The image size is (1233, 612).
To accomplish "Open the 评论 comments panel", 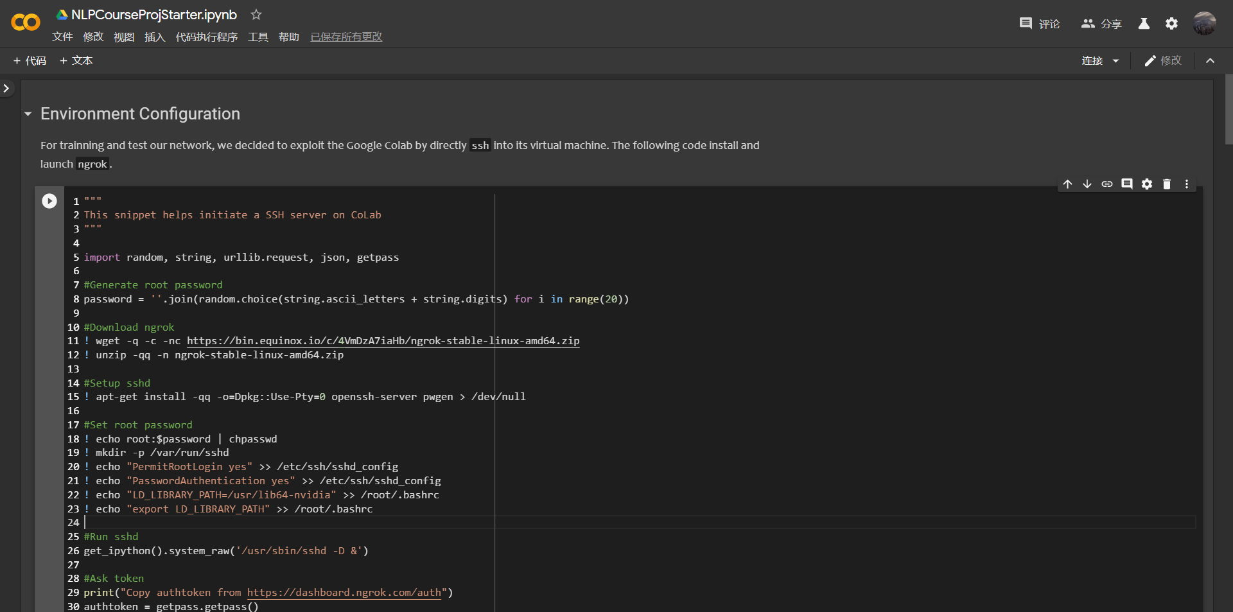I will 1039,23.
